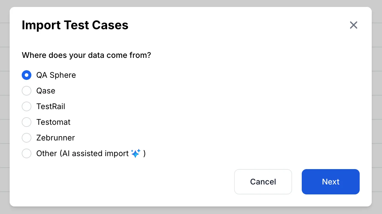Enable the Other AI assisted radio
382x214 pixels.
[x=27, y=153]
